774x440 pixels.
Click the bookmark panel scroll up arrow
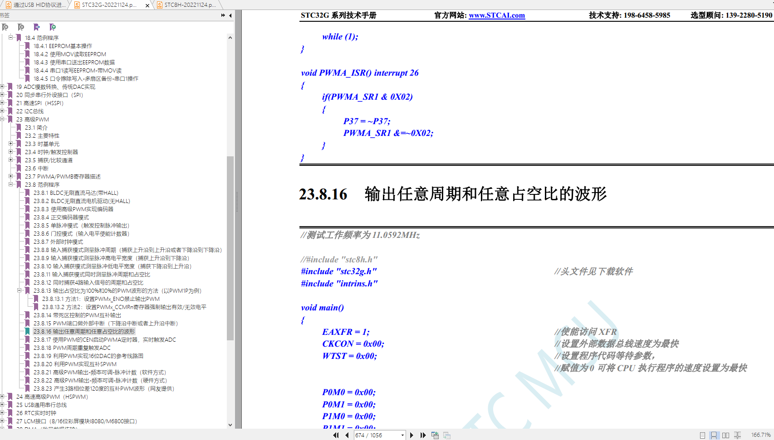(230, 38)
